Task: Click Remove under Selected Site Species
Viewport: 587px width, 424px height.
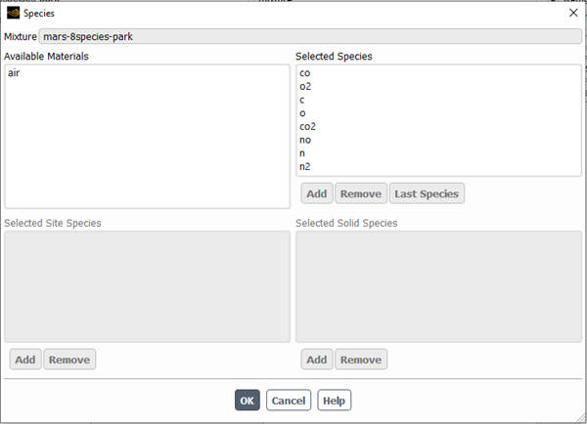Action: 69,360
